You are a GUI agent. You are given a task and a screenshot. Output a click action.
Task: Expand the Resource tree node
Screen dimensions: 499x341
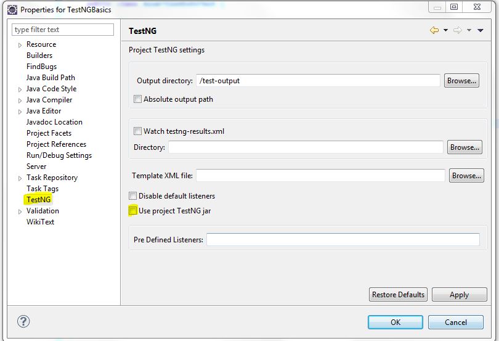pos(20,45)
